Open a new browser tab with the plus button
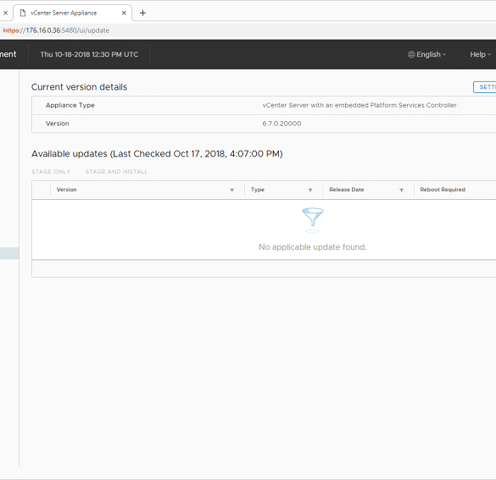Viewport: 496px width, 480px height. [x=142, y=13]
